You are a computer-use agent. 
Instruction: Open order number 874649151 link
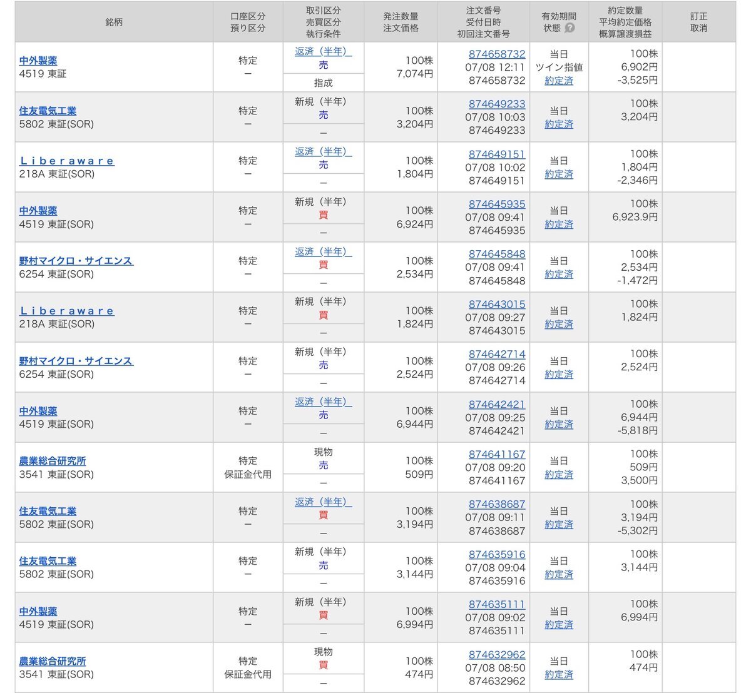pyautogui.click(x=497, y=154)
